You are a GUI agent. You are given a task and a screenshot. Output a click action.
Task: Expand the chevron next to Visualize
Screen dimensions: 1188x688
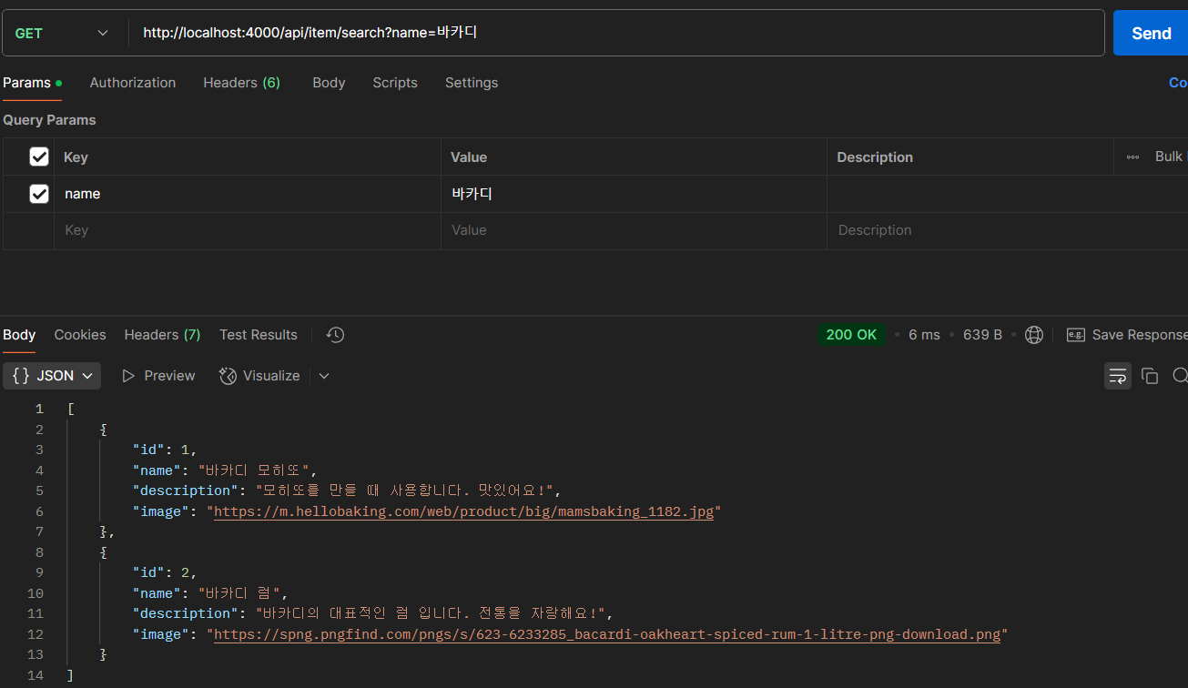coord(324,375)
